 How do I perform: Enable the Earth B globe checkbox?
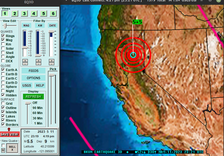coord(3,74)
